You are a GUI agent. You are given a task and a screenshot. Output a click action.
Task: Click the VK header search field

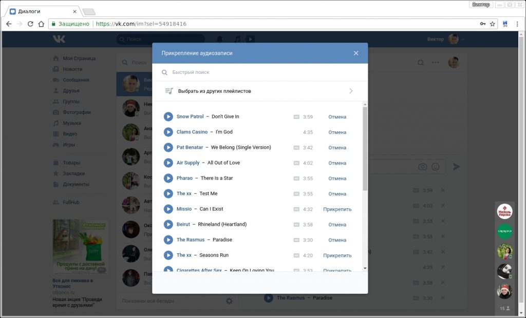coord(160,39)
